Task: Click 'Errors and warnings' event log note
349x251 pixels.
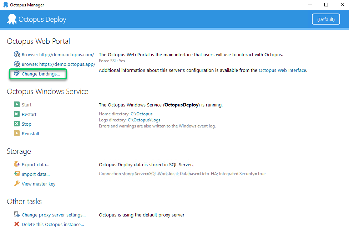Action: click(157, 126)
